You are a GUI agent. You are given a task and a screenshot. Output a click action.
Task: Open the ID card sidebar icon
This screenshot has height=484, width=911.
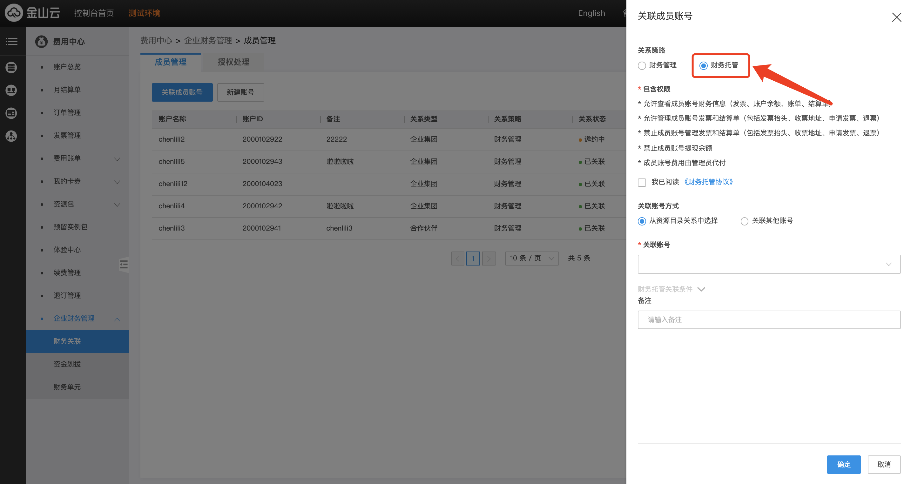[11, 113]
